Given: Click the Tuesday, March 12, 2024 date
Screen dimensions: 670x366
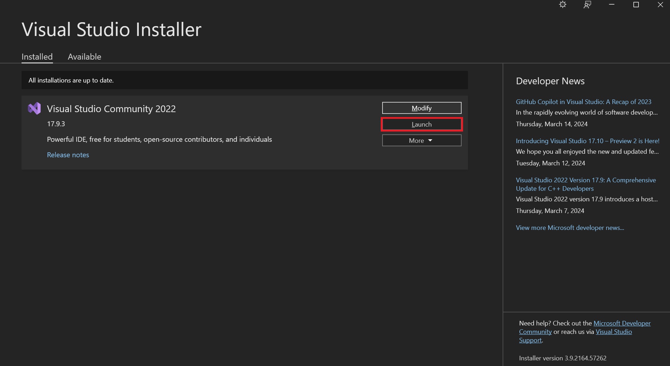Looking at the screenshot, I should (550, 163).
